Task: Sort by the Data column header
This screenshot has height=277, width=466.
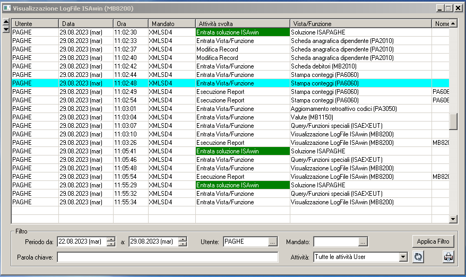Action: (x=85, y=24)
